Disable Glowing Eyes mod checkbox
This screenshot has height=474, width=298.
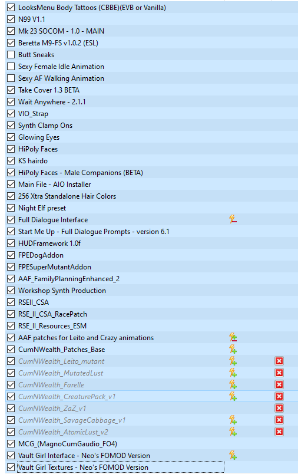coord(11,137)
